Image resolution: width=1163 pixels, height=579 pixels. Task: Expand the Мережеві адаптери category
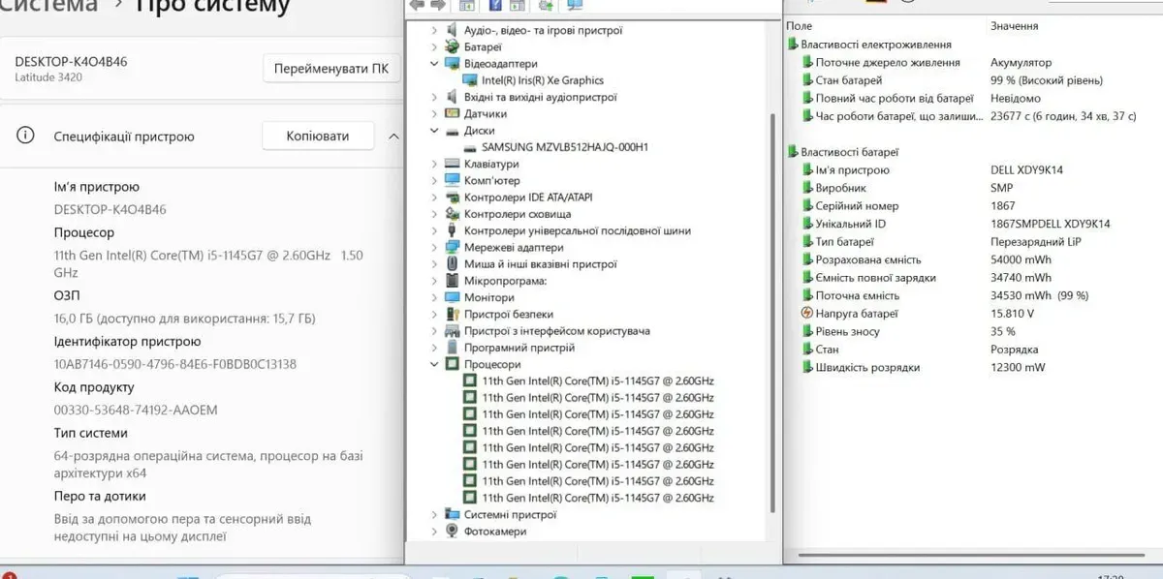434,247
